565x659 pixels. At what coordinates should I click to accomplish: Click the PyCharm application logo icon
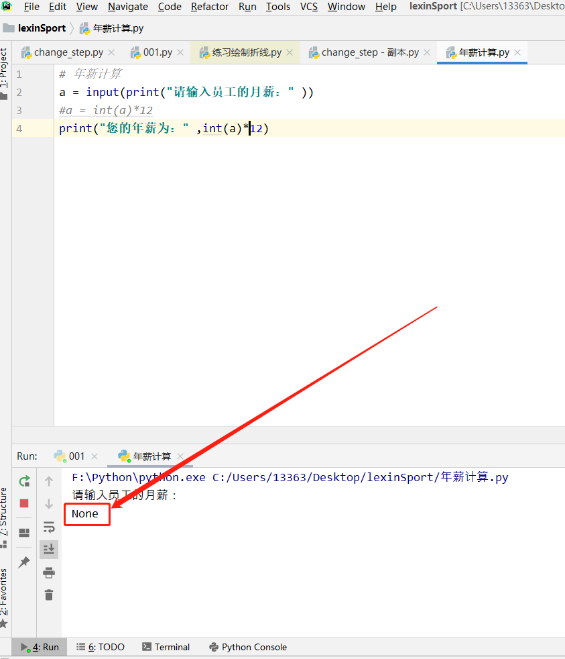pyautogui.click(x=7, y=6)
